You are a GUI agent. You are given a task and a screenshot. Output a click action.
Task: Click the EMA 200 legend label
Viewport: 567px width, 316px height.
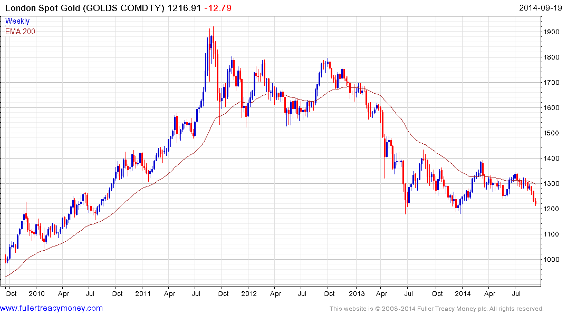coord(20,32)
